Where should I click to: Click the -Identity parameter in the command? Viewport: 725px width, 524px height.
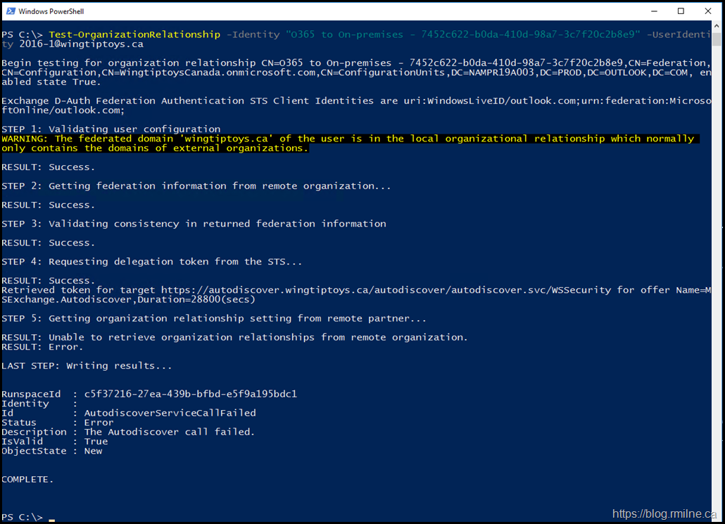[253, 34]
